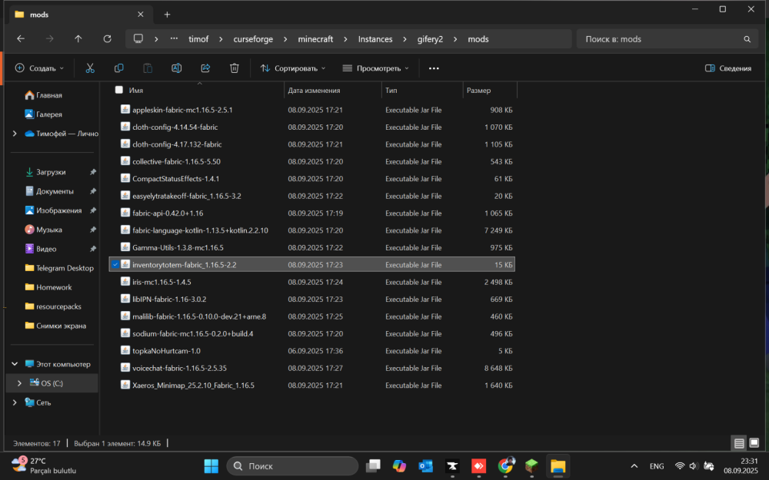Select Xaeros_Minimap_25.2.10_Fabric_1.16.5 file
769x480 pixels.
[312, 385]
